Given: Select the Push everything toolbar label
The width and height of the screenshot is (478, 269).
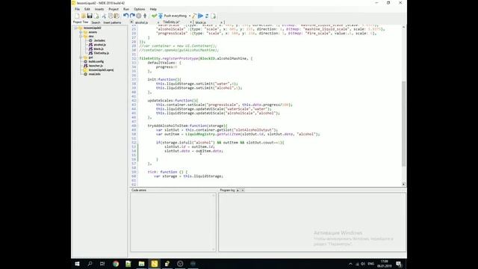Looking at the screenshot, I should coord(176,16).
